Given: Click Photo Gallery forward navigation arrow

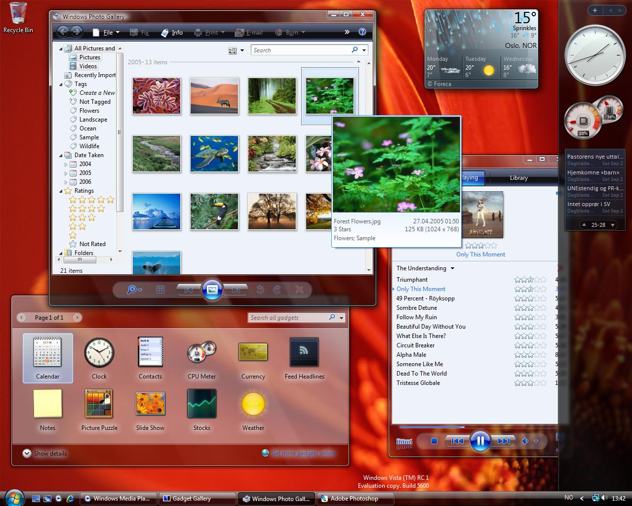Looking at the screenshot, I should (x=77, y=32).
